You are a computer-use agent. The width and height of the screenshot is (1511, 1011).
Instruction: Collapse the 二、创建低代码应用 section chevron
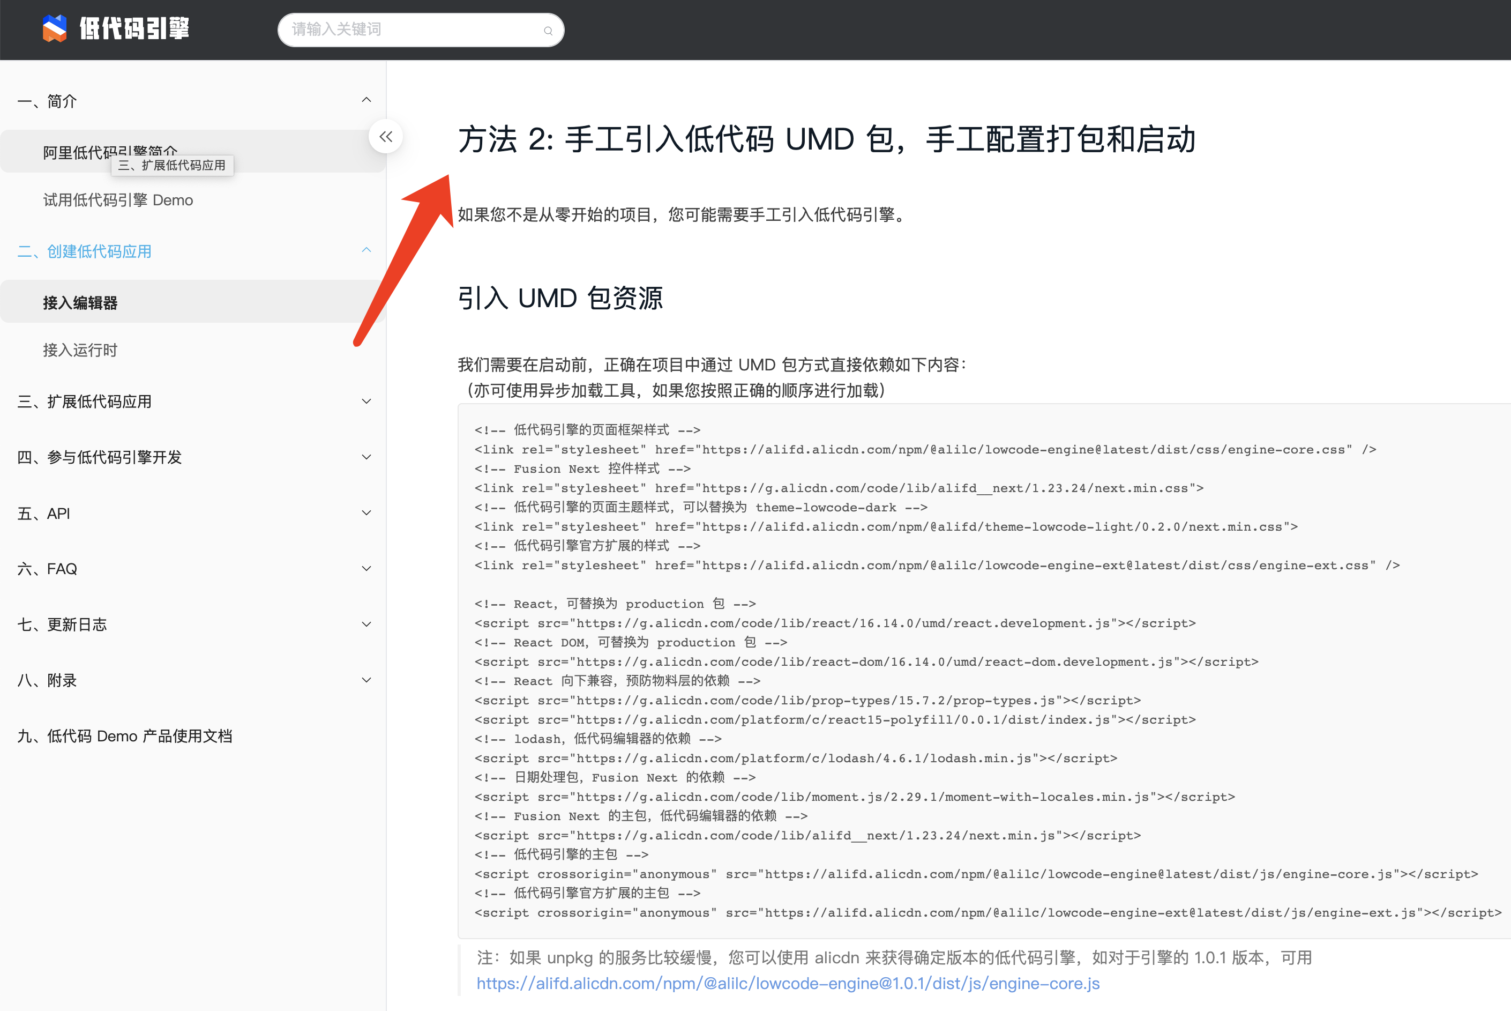366,250
